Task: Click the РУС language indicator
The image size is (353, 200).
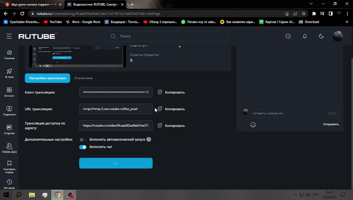Action: click(x=316, y=195)
